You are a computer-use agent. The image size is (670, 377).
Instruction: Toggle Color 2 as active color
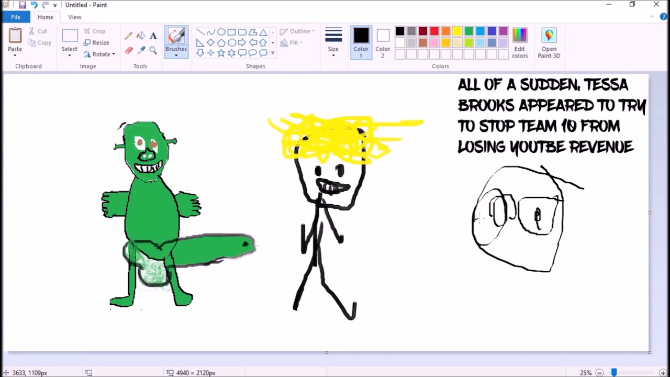[x=383, y=43]
